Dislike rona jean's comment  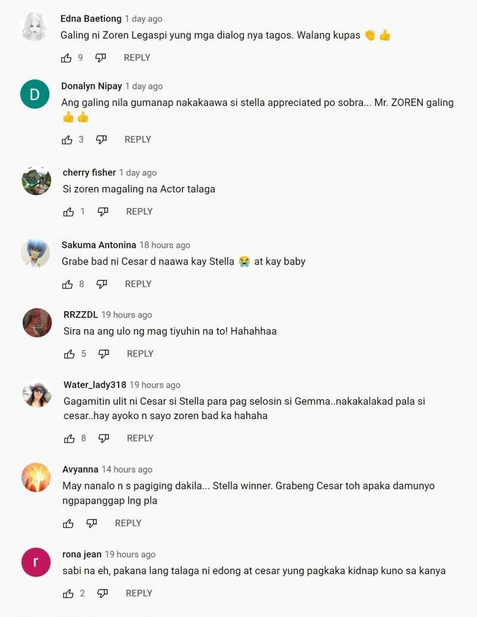click(x=103, y=593)
